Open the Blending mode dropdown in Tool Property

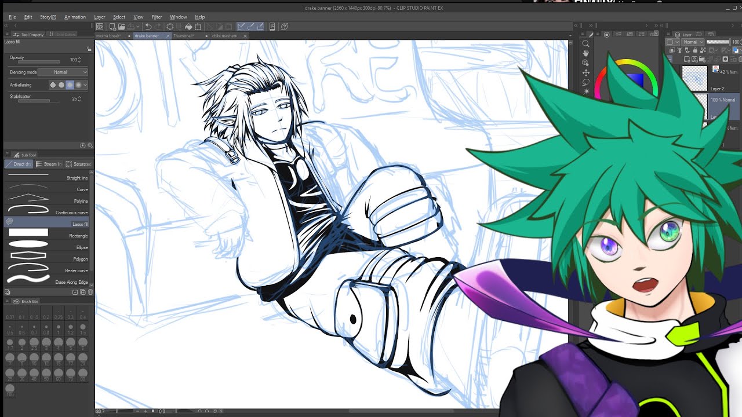[x=63, y=72]
